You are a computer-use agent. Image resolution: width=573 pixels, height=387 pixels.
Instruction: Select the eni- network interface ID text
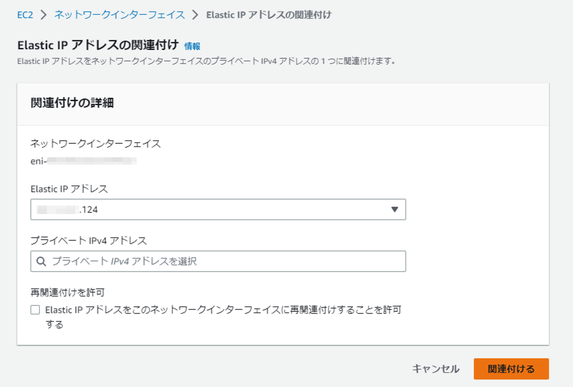83,160
